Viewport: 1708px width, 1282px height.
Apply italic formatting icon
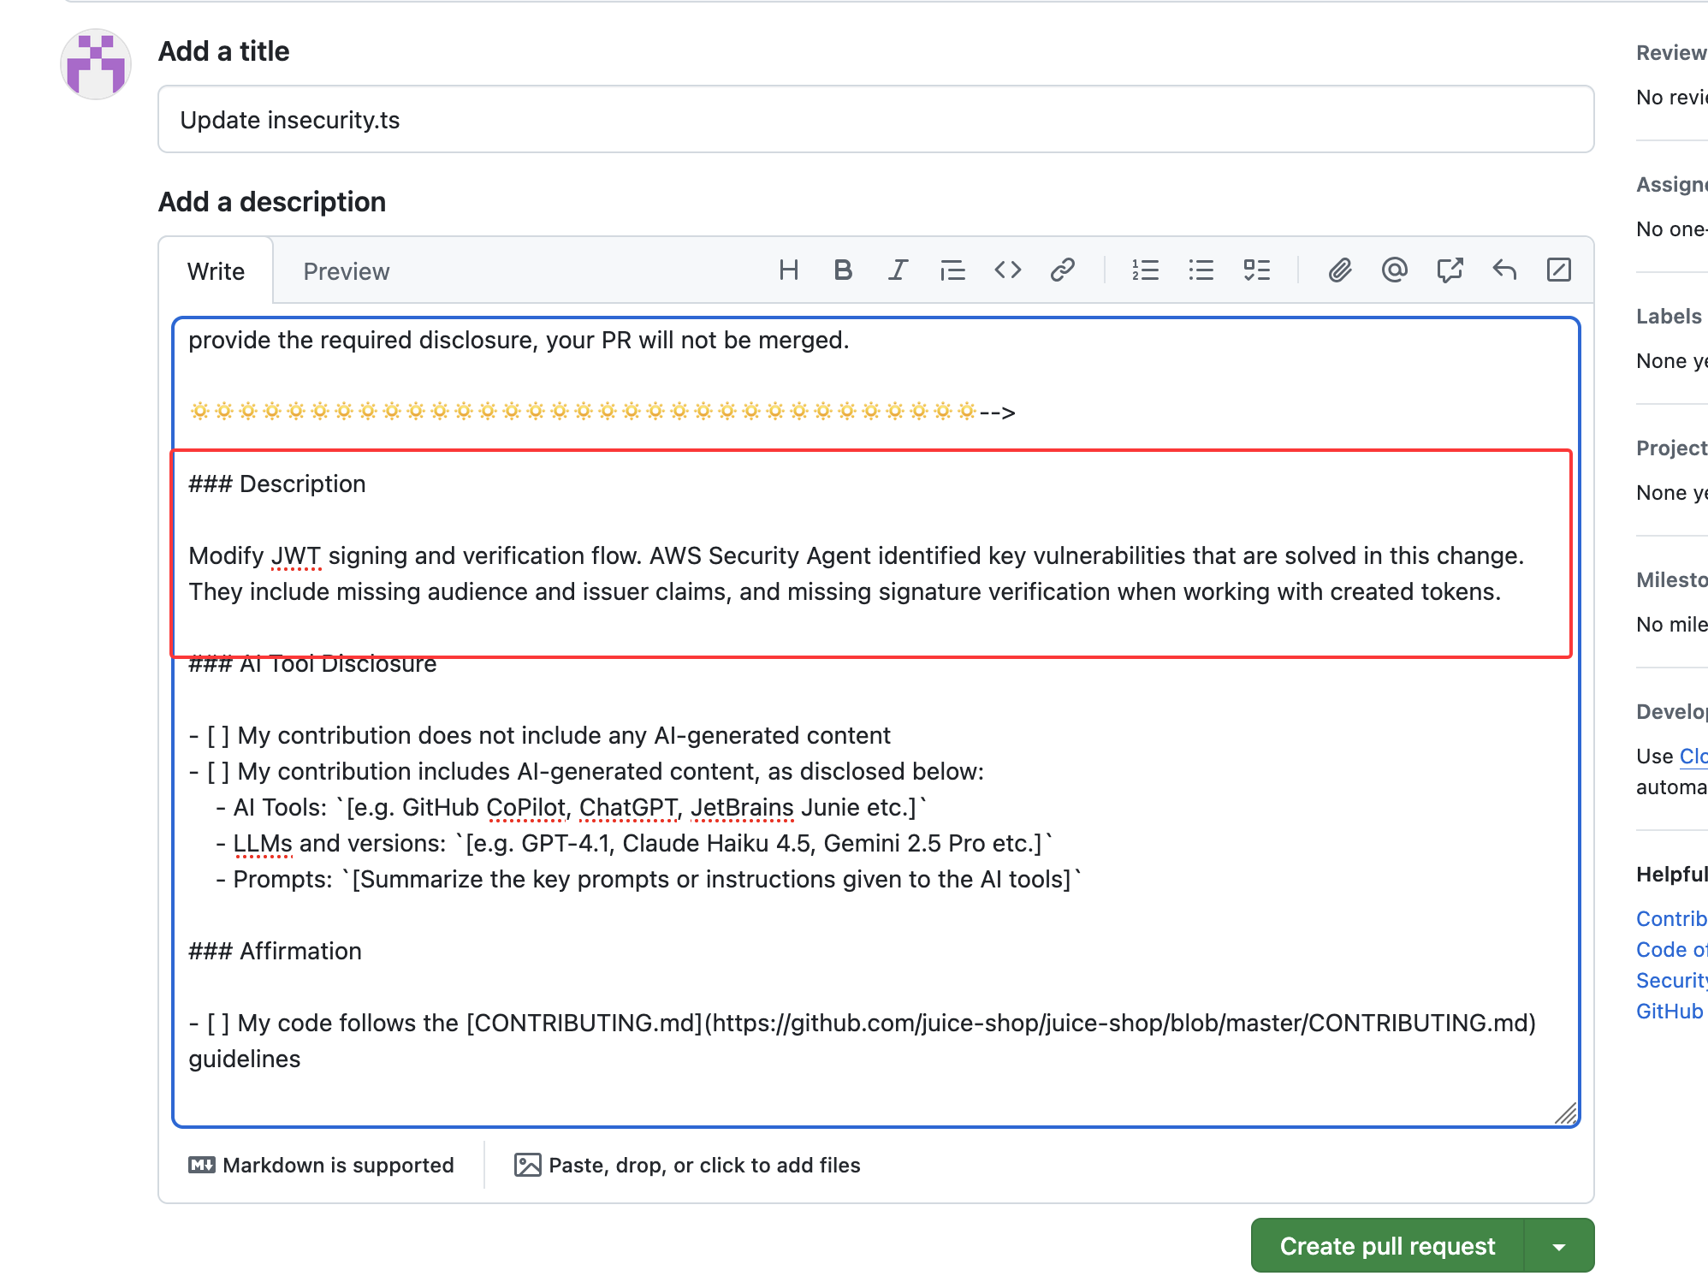897,270
